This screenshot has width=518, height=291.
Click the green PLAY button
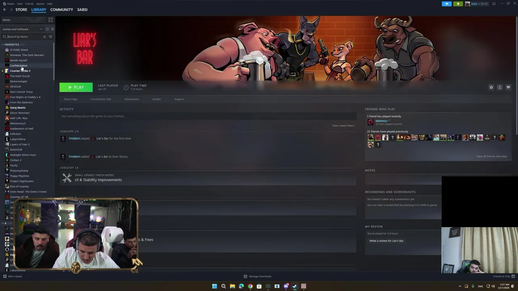point(76,87)
